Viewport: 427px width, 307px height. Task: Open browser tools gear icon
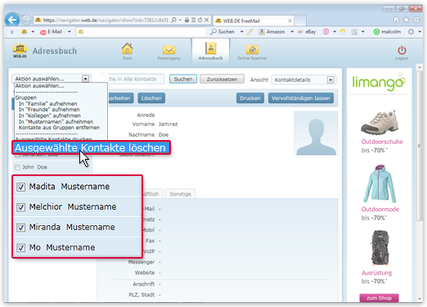click(x=416, y=20)
